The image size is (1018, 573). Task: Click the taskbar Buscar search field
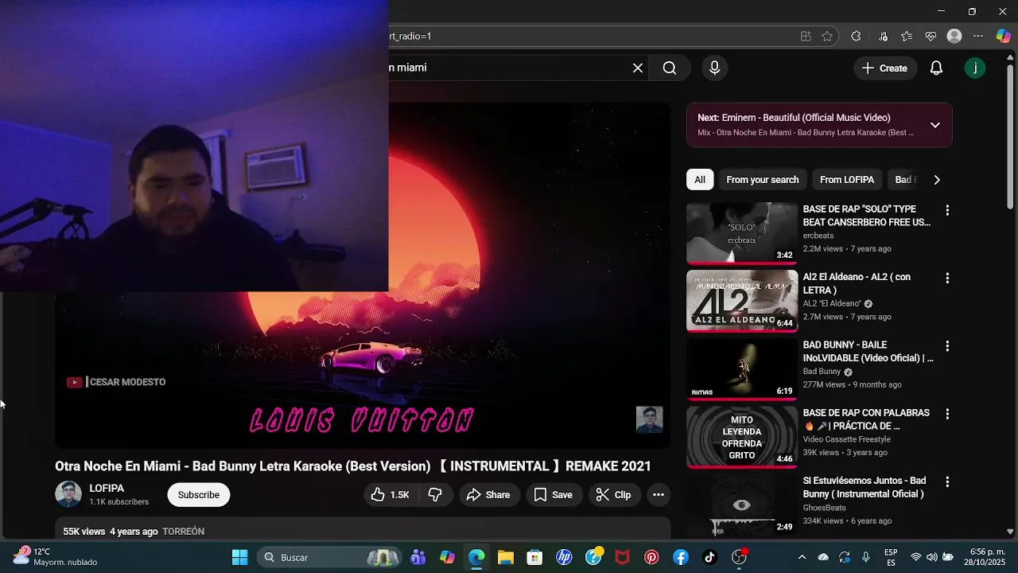tap(330, 557)
